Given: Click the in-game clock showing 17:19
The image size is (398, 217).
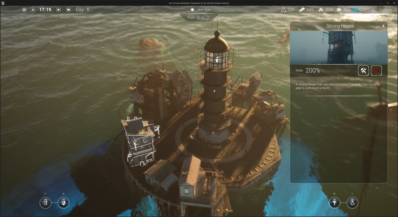Looking at the screenshot, I should pos(45,10).
